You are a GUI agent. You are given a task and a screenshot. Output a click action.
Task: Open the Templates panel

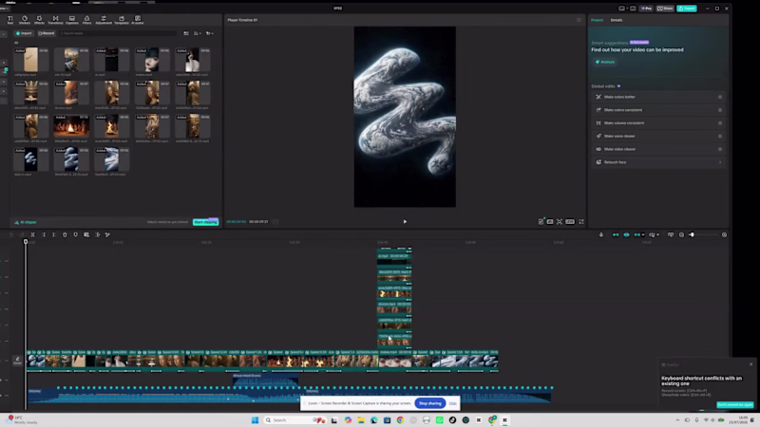pos(122,19)
